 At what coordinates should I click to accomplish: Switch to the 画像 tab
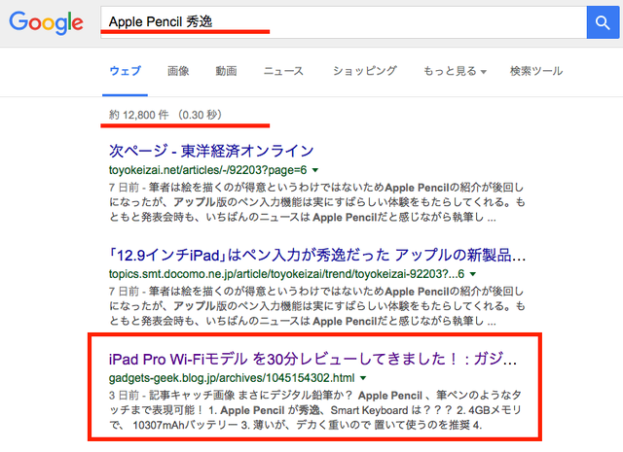coord(178,71)
